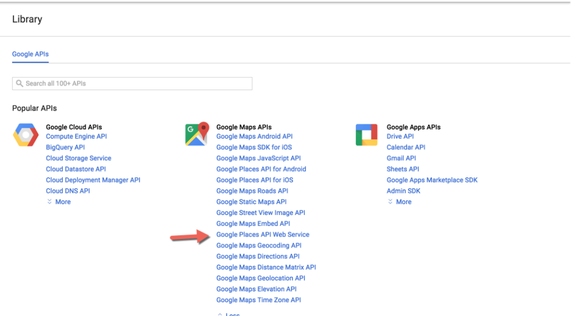Image resolution: width=571 pixels, height=316 pixels.
Task: Open Admin SDK link
Action: coord(404,191)
